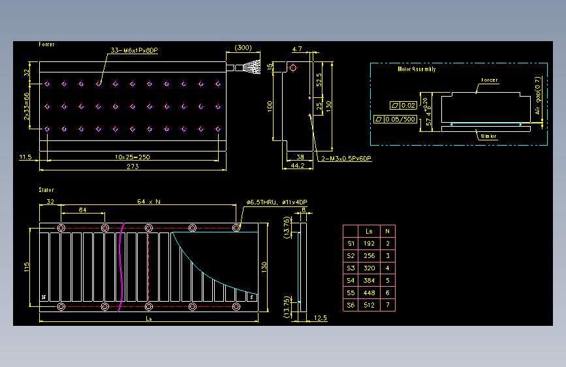
Task: Select the 273 overall length dimension
Action: (x=133, y=167)
